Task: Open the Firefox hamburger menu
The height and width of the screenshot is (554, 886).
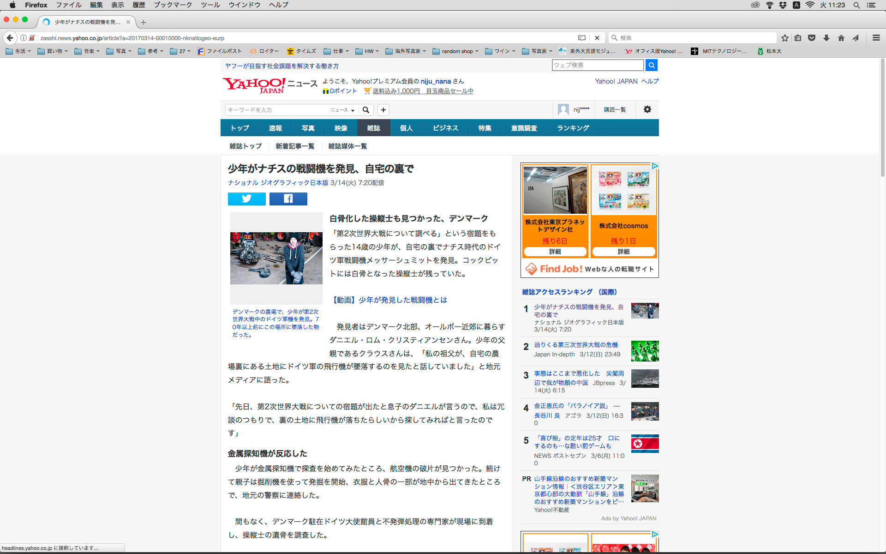Action: point(876,38)
